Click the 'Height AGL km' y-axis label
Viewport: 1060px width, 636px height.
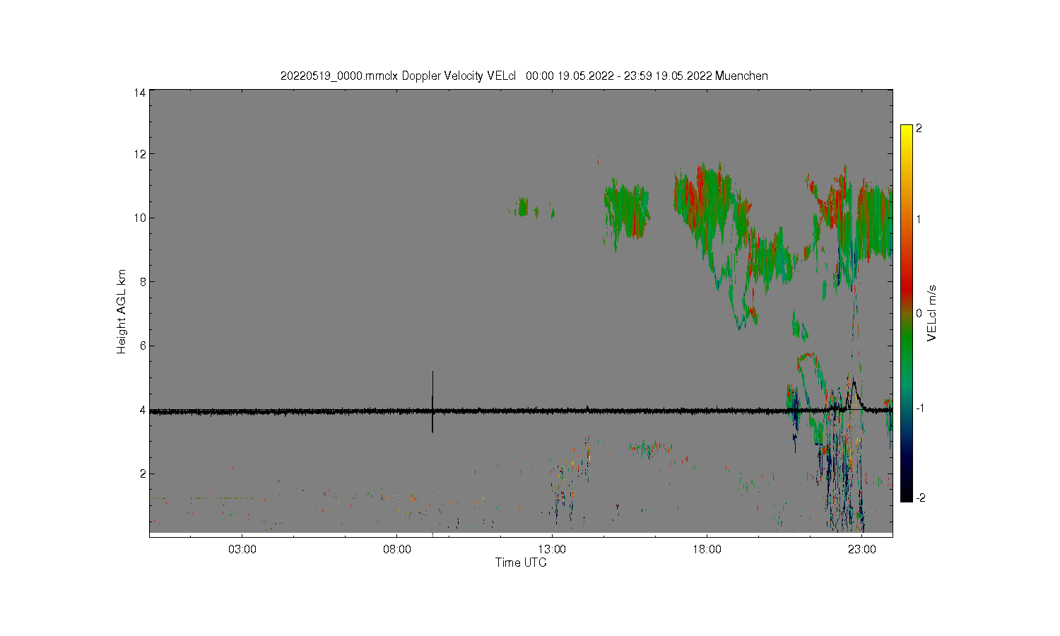122,312
